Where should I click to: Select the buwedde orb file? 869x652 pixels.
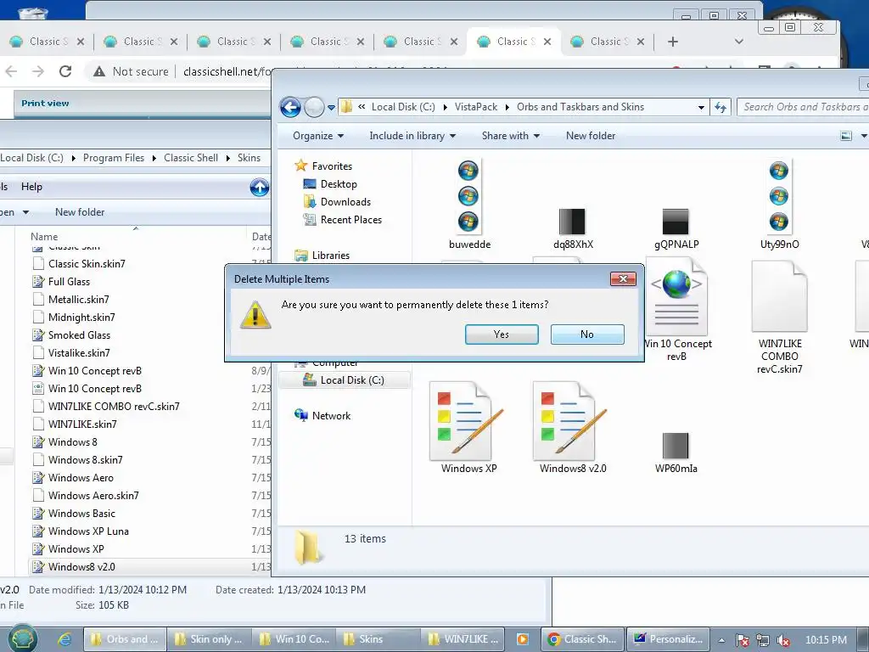[468, 204]
